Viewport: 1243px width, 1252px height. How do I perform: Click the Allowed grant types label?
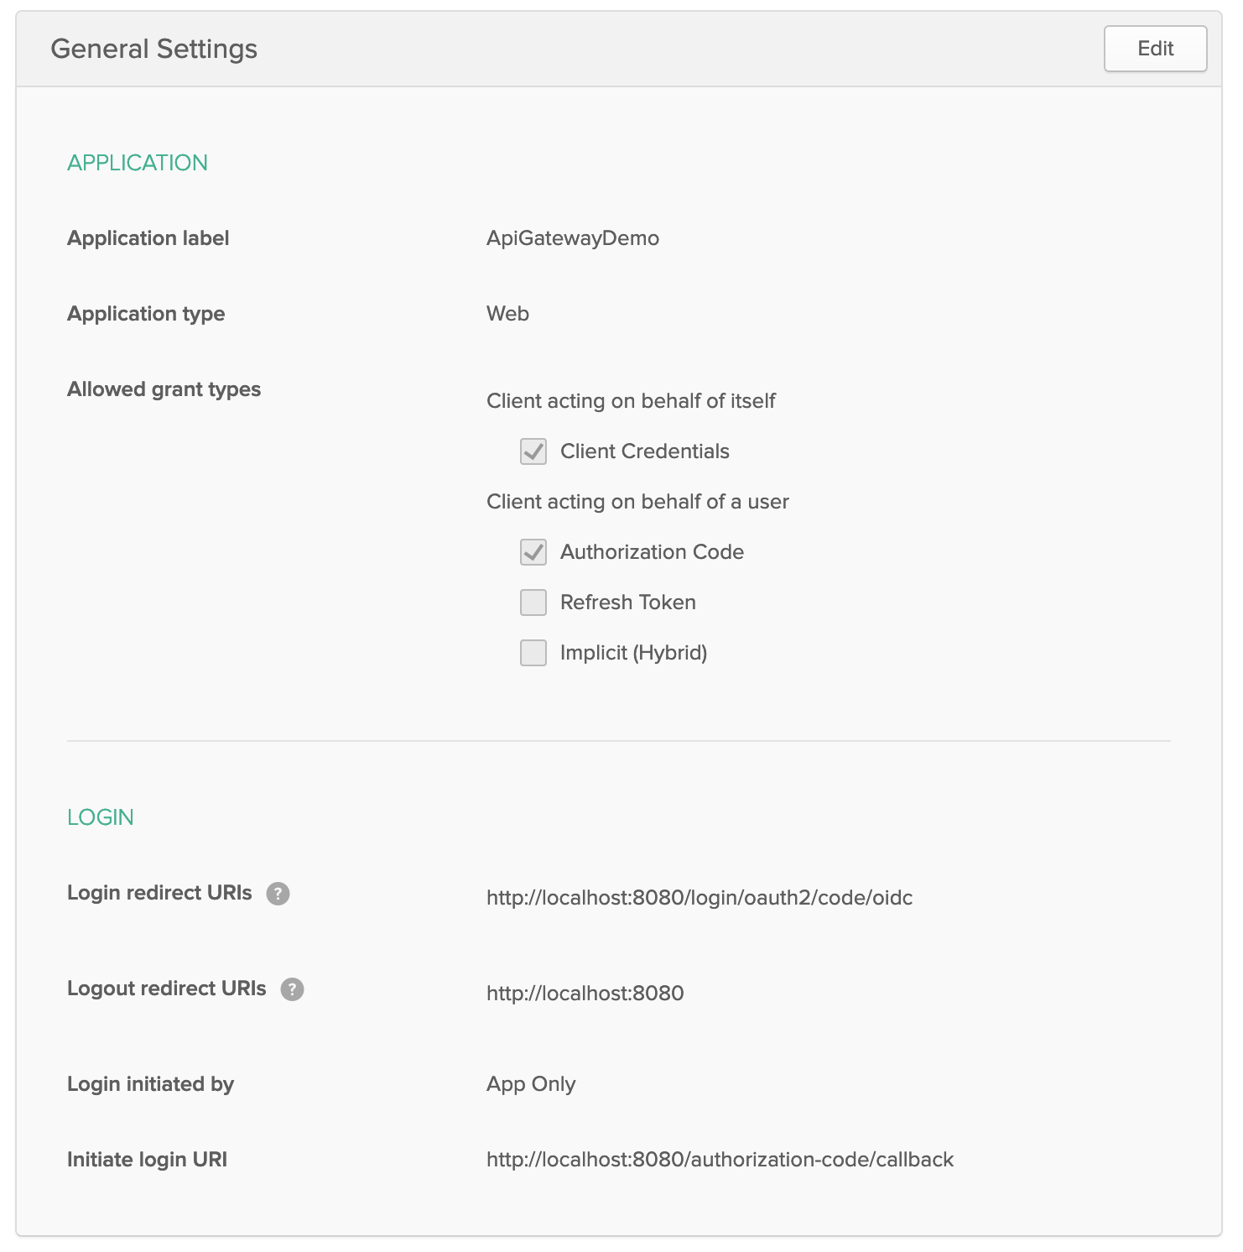tap(164, 389)
